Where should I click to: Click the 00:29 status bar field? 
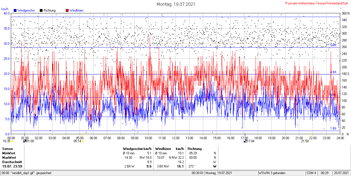click(325, 173)
